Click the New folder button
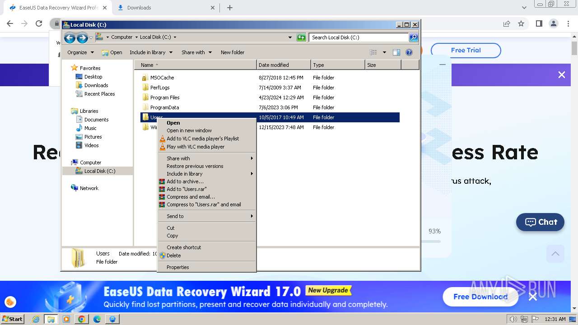578x325 pixels. [233, 52]
